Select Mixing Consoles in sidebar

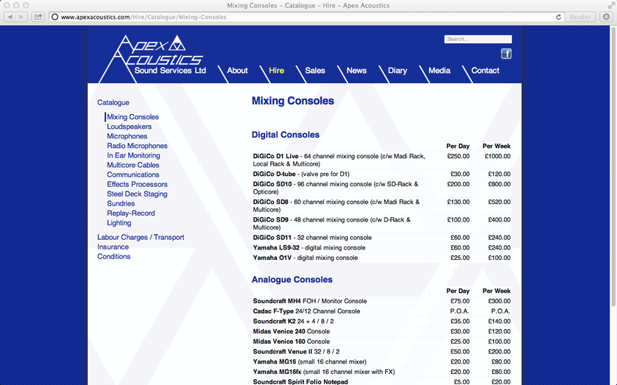[133, 117]
